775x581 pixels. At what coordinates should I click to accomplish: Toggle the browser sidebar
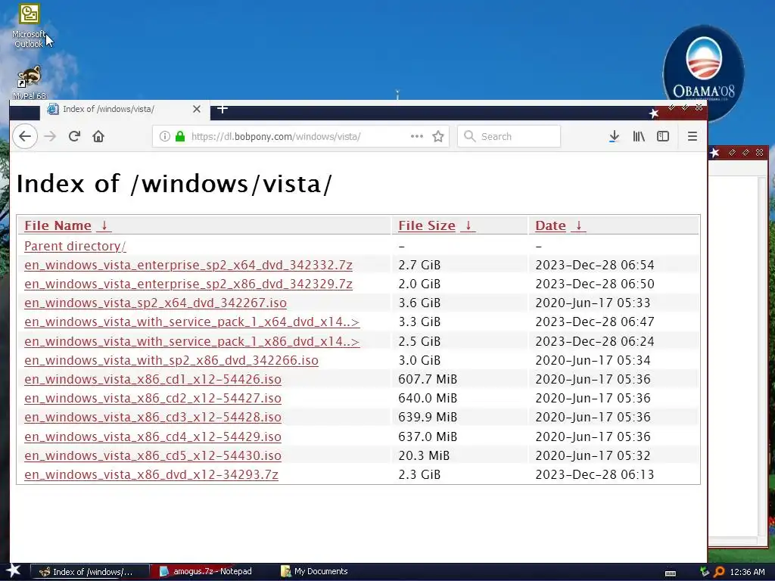point(663,136)
